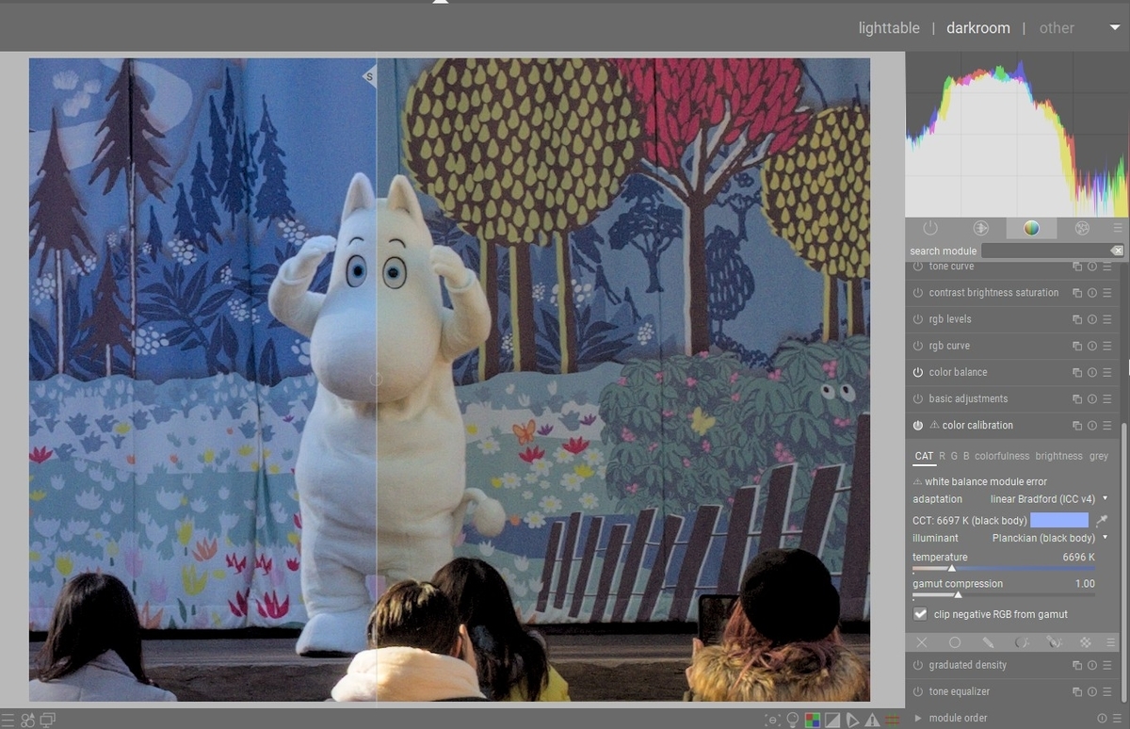This screenshot has height=729, width=1130.
Task: Open module groups presets hamburger menu
Action: point(1118,228)
